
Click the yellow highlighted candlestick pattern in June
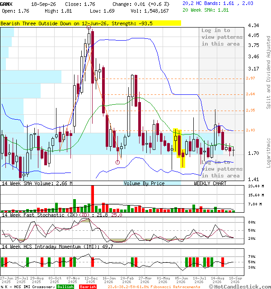click(x=179, y=148)
